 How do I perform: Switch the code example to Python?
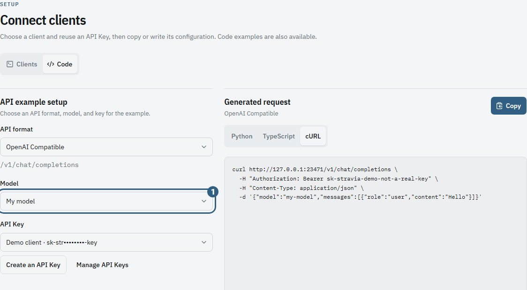point(241,136)
